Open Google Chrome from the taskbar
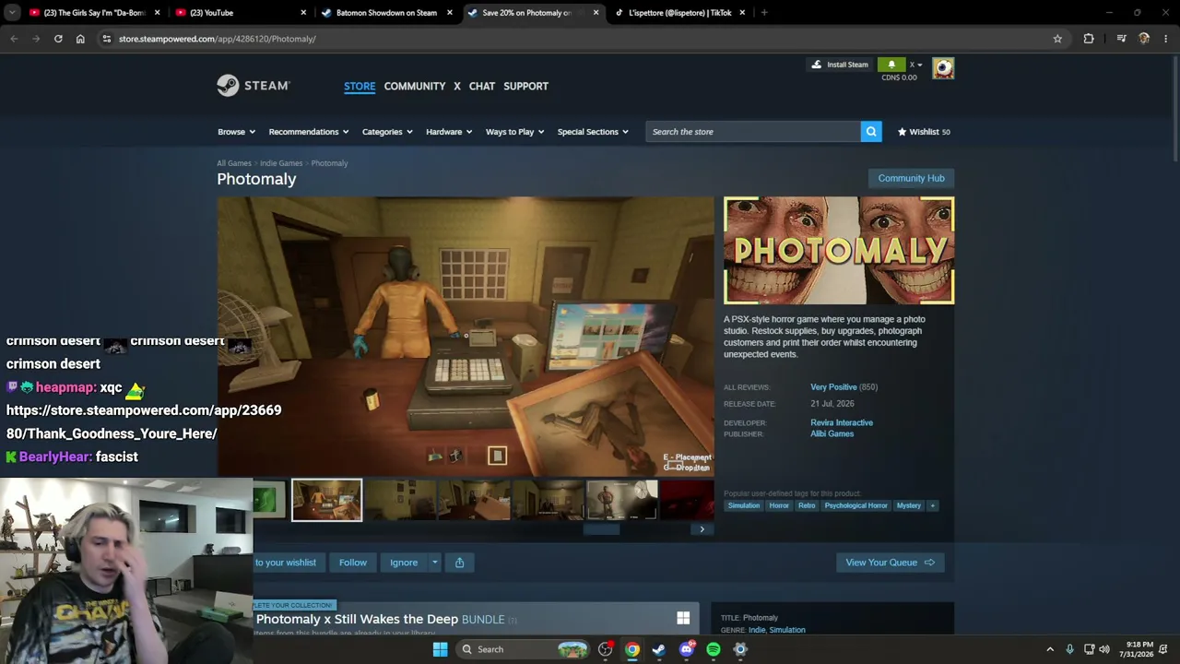The image size is (1180, 664). [631, 649]
